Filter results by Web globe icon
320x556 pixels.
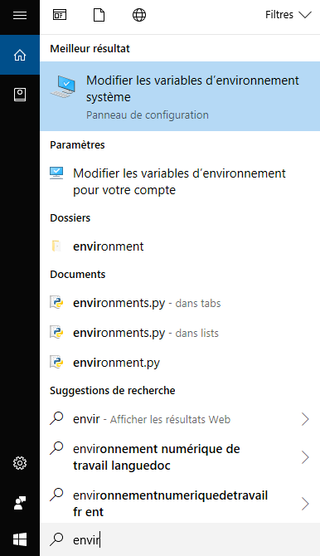139,15
